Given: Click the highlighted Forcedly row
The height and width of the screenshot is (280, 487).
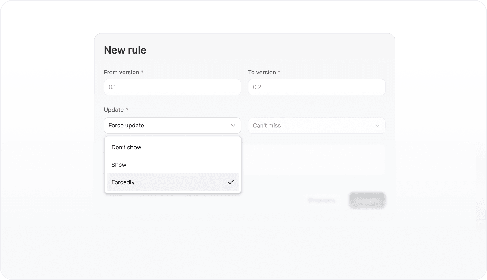Looking at the screenshot, I should (x=172, y=182).
